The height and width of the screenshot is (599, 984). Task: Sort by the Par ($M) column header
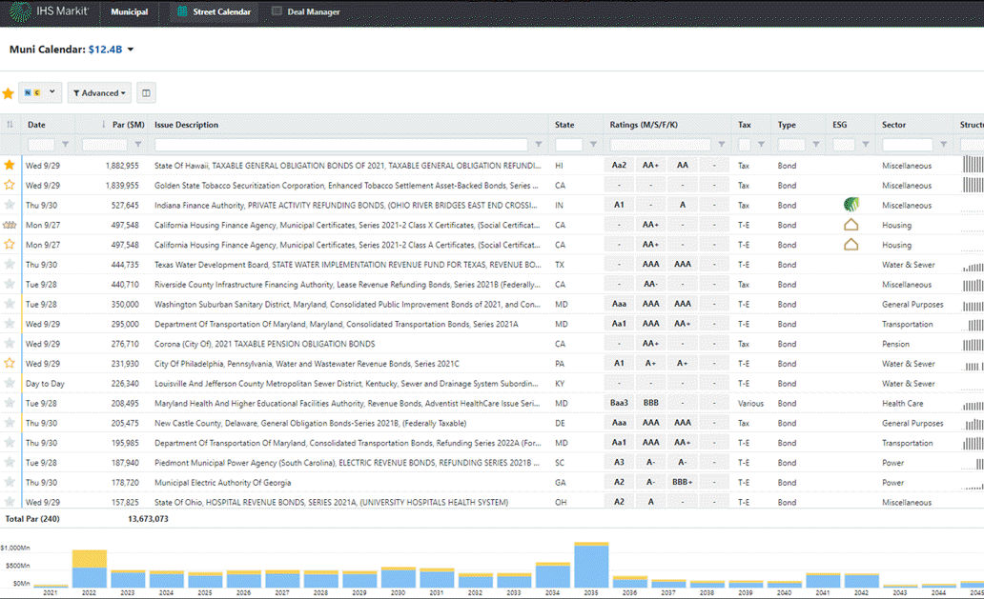click(128, 125)
